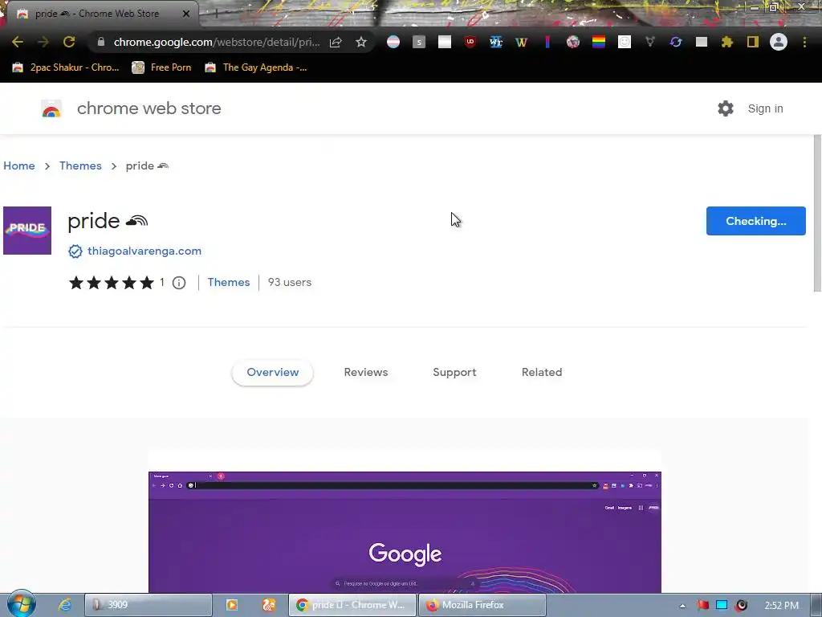Viewport: 822px width, 617px height.
Task: Visit thiagoalvarenga.com publisher link
Action: [144, 251]
